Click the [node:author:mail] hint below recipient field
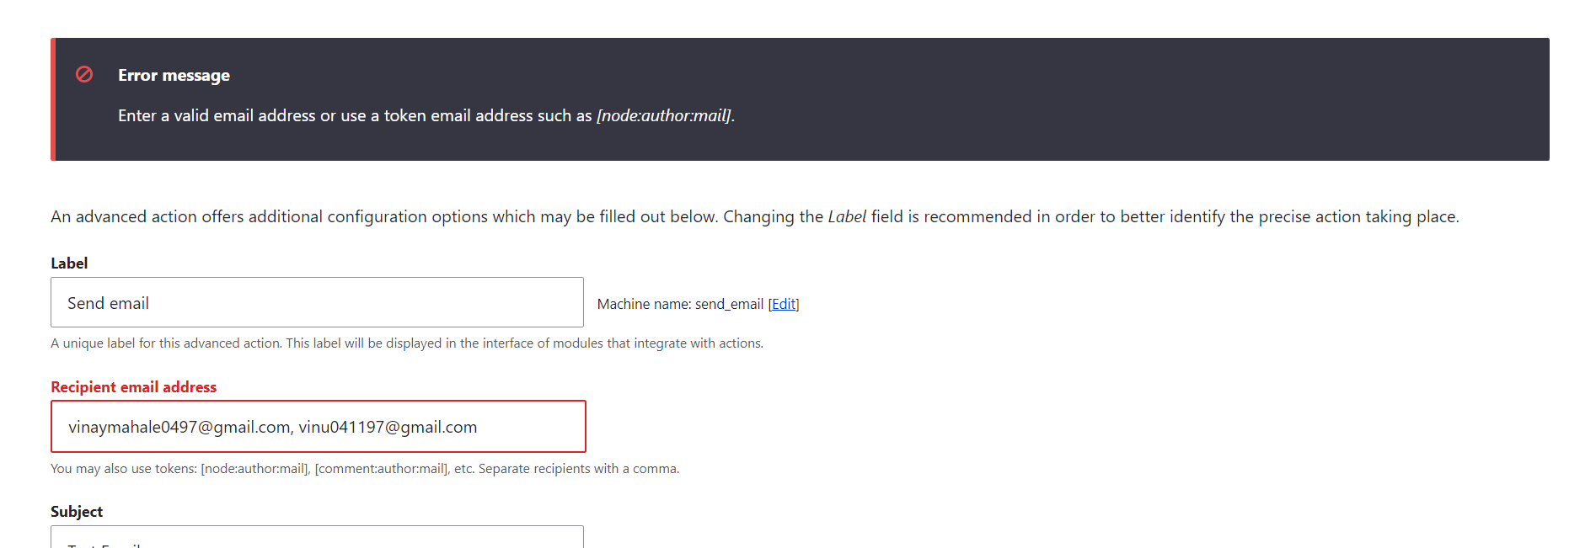Image resolution: width=1596 pixels, height=548 pixels. coord(255,468)
